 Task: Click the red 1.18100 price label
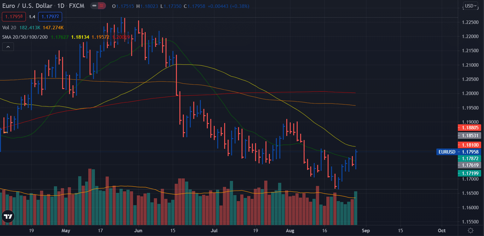tap(470, 145)
